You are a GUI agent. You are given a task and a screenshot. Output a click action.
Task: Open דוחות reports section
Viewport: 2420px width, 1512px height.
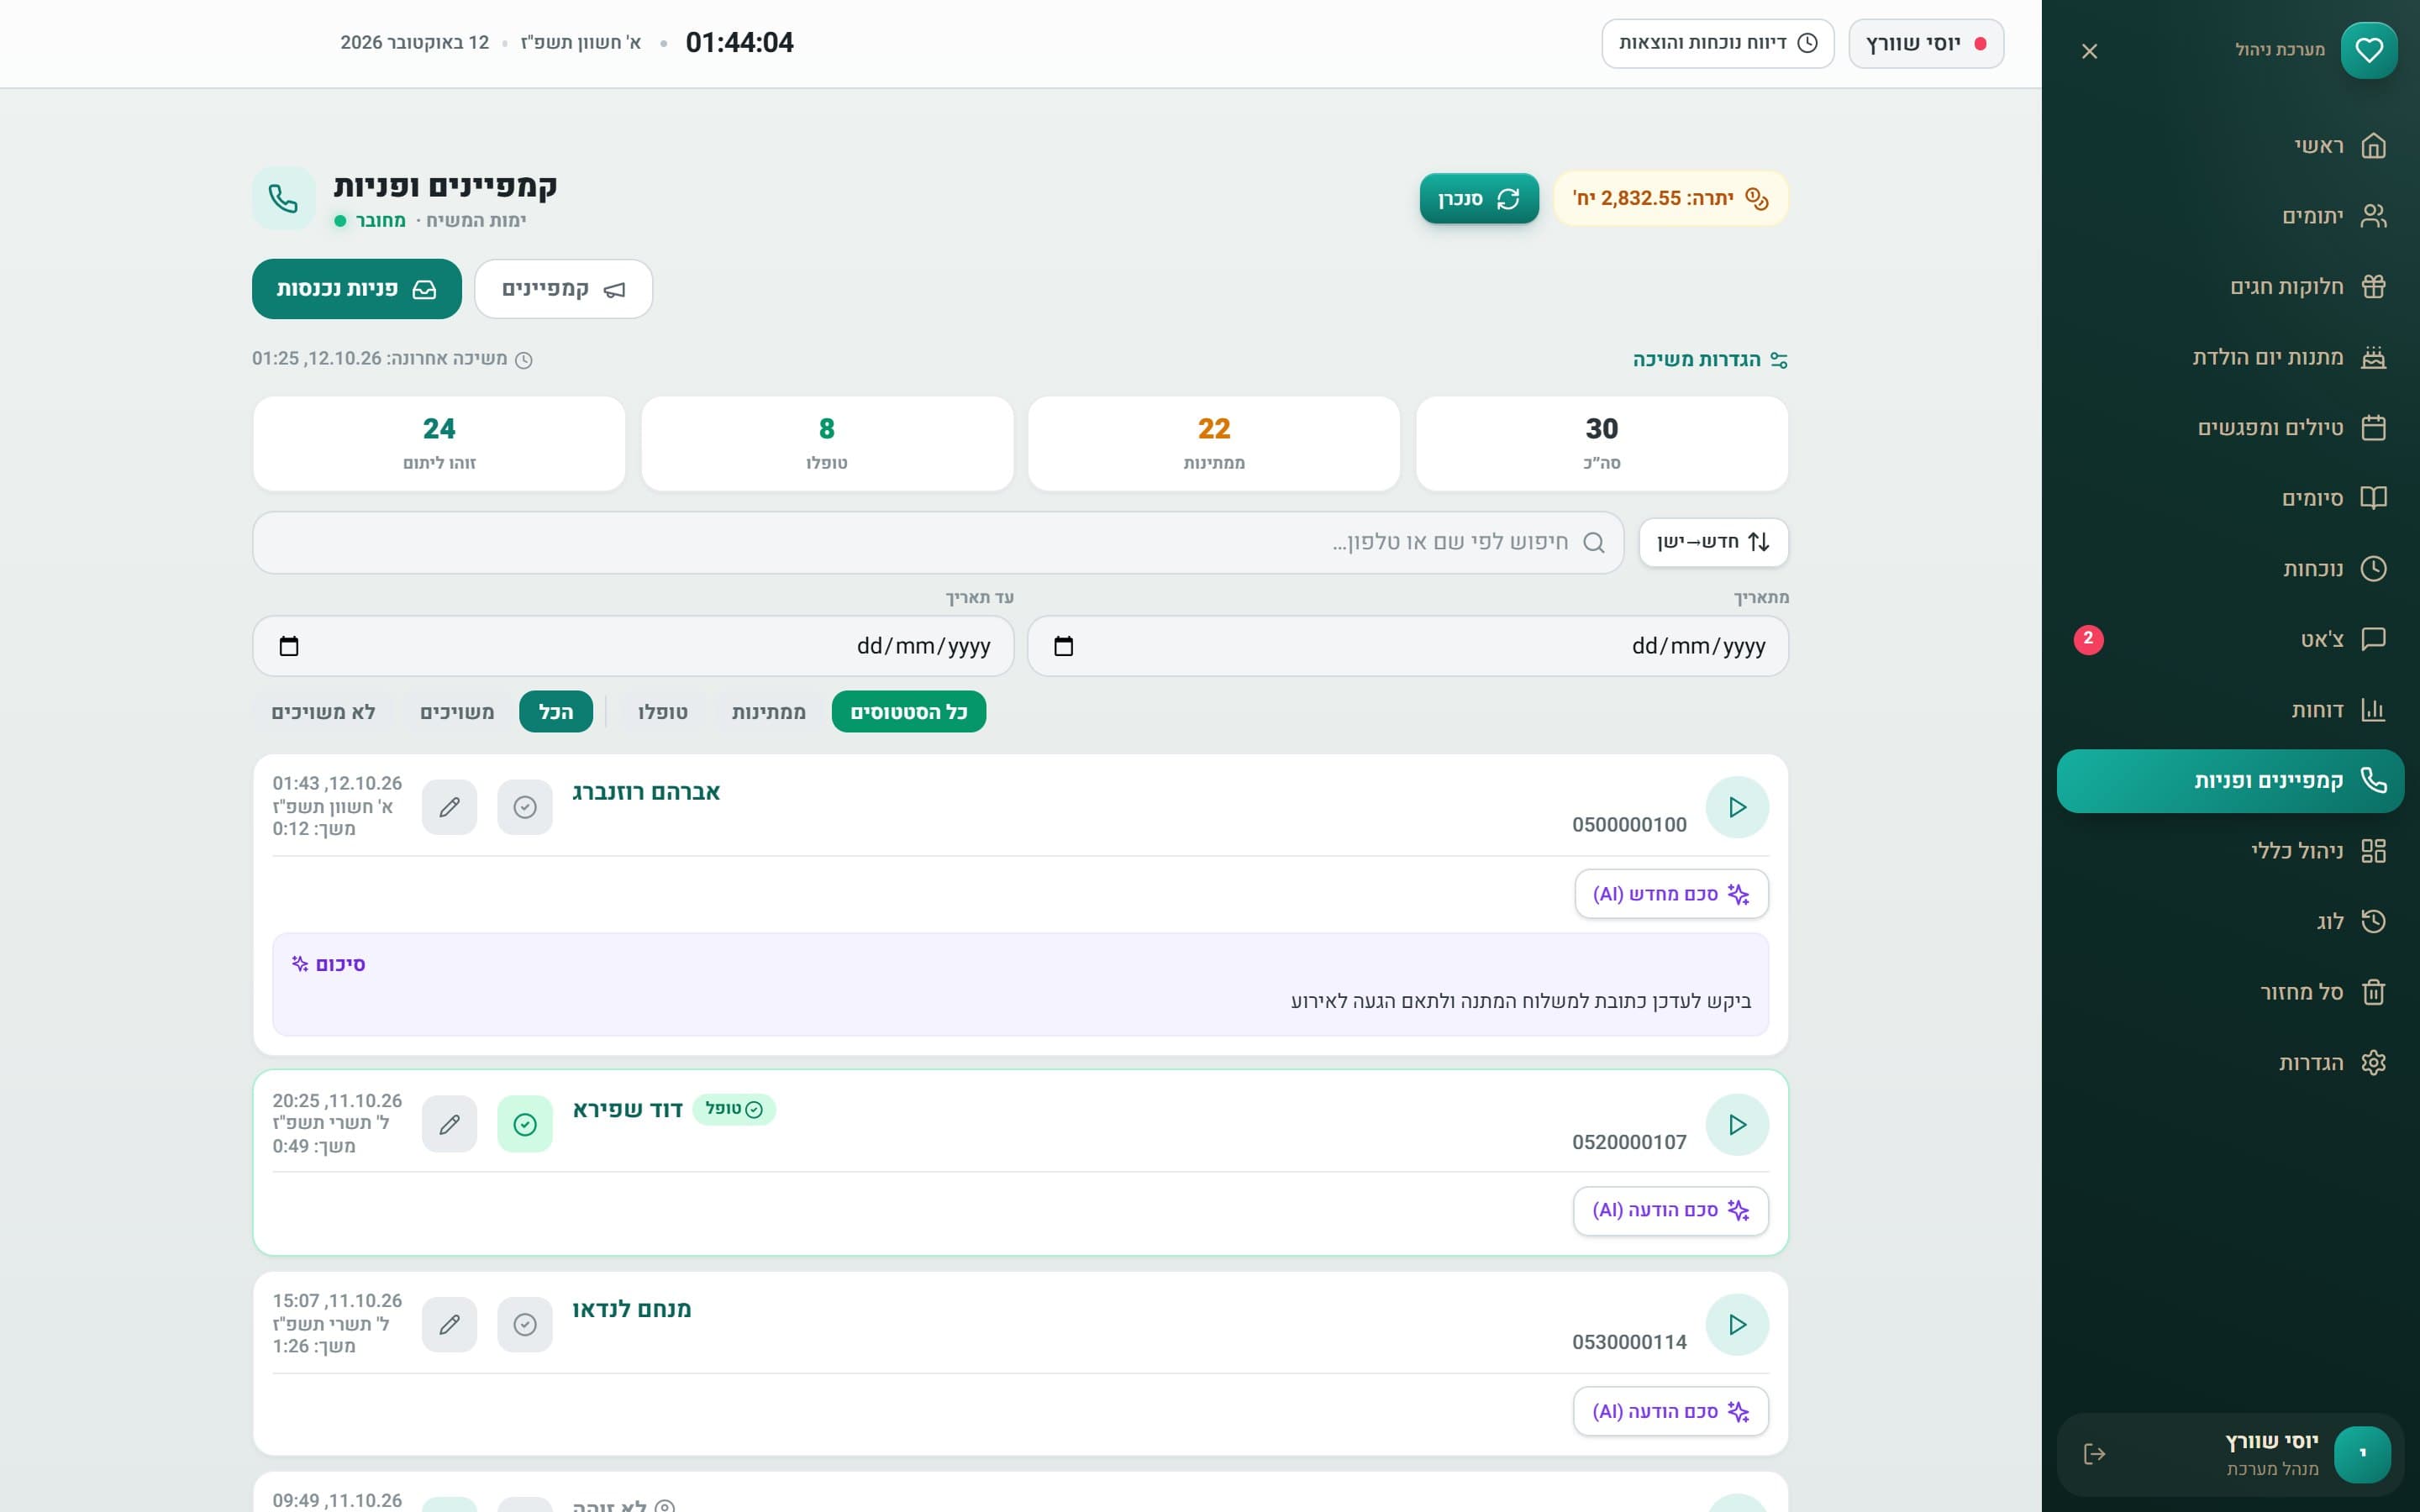[x=2230, y=710]
